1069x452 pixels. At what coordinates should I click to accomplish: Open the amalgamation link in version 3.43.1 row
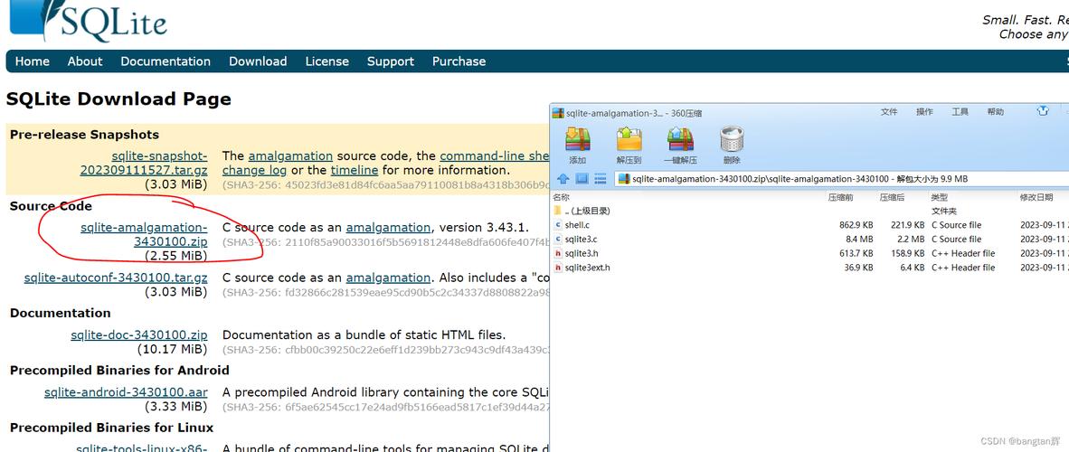tap(388, 227)
